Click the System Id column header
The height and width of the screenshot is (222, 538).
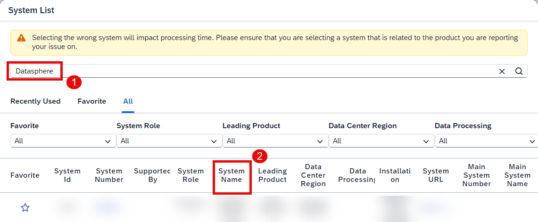[67, 175]
